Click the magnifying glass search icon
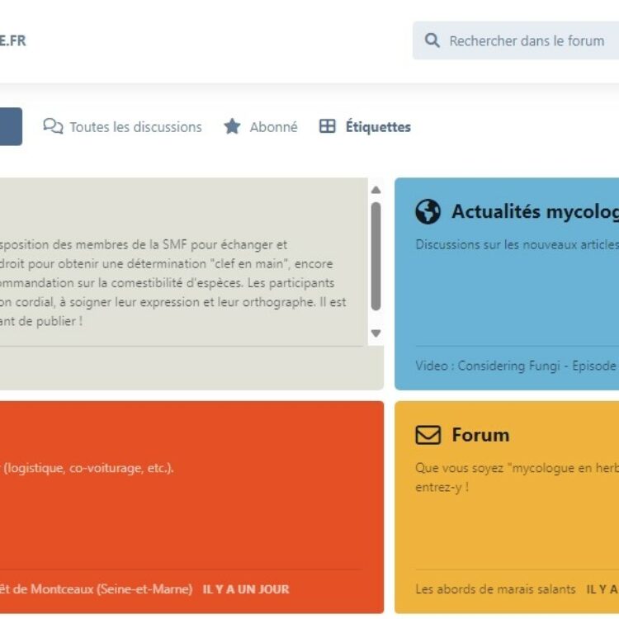The image size is (619, 619). [x=432, y=40]
